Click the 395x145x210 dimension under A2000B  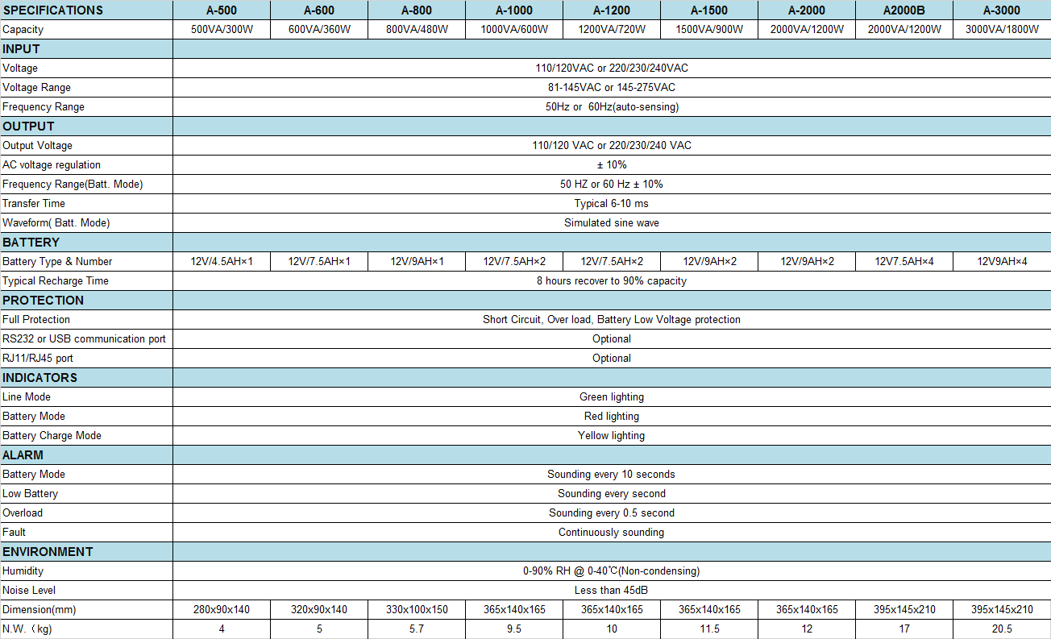[904, 610]
